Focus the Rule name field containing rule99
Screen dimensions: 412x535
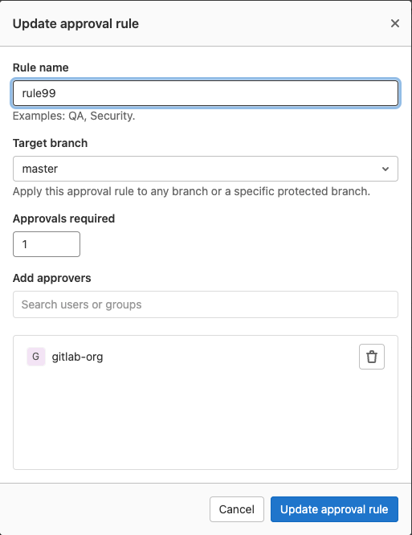[206, 93]
